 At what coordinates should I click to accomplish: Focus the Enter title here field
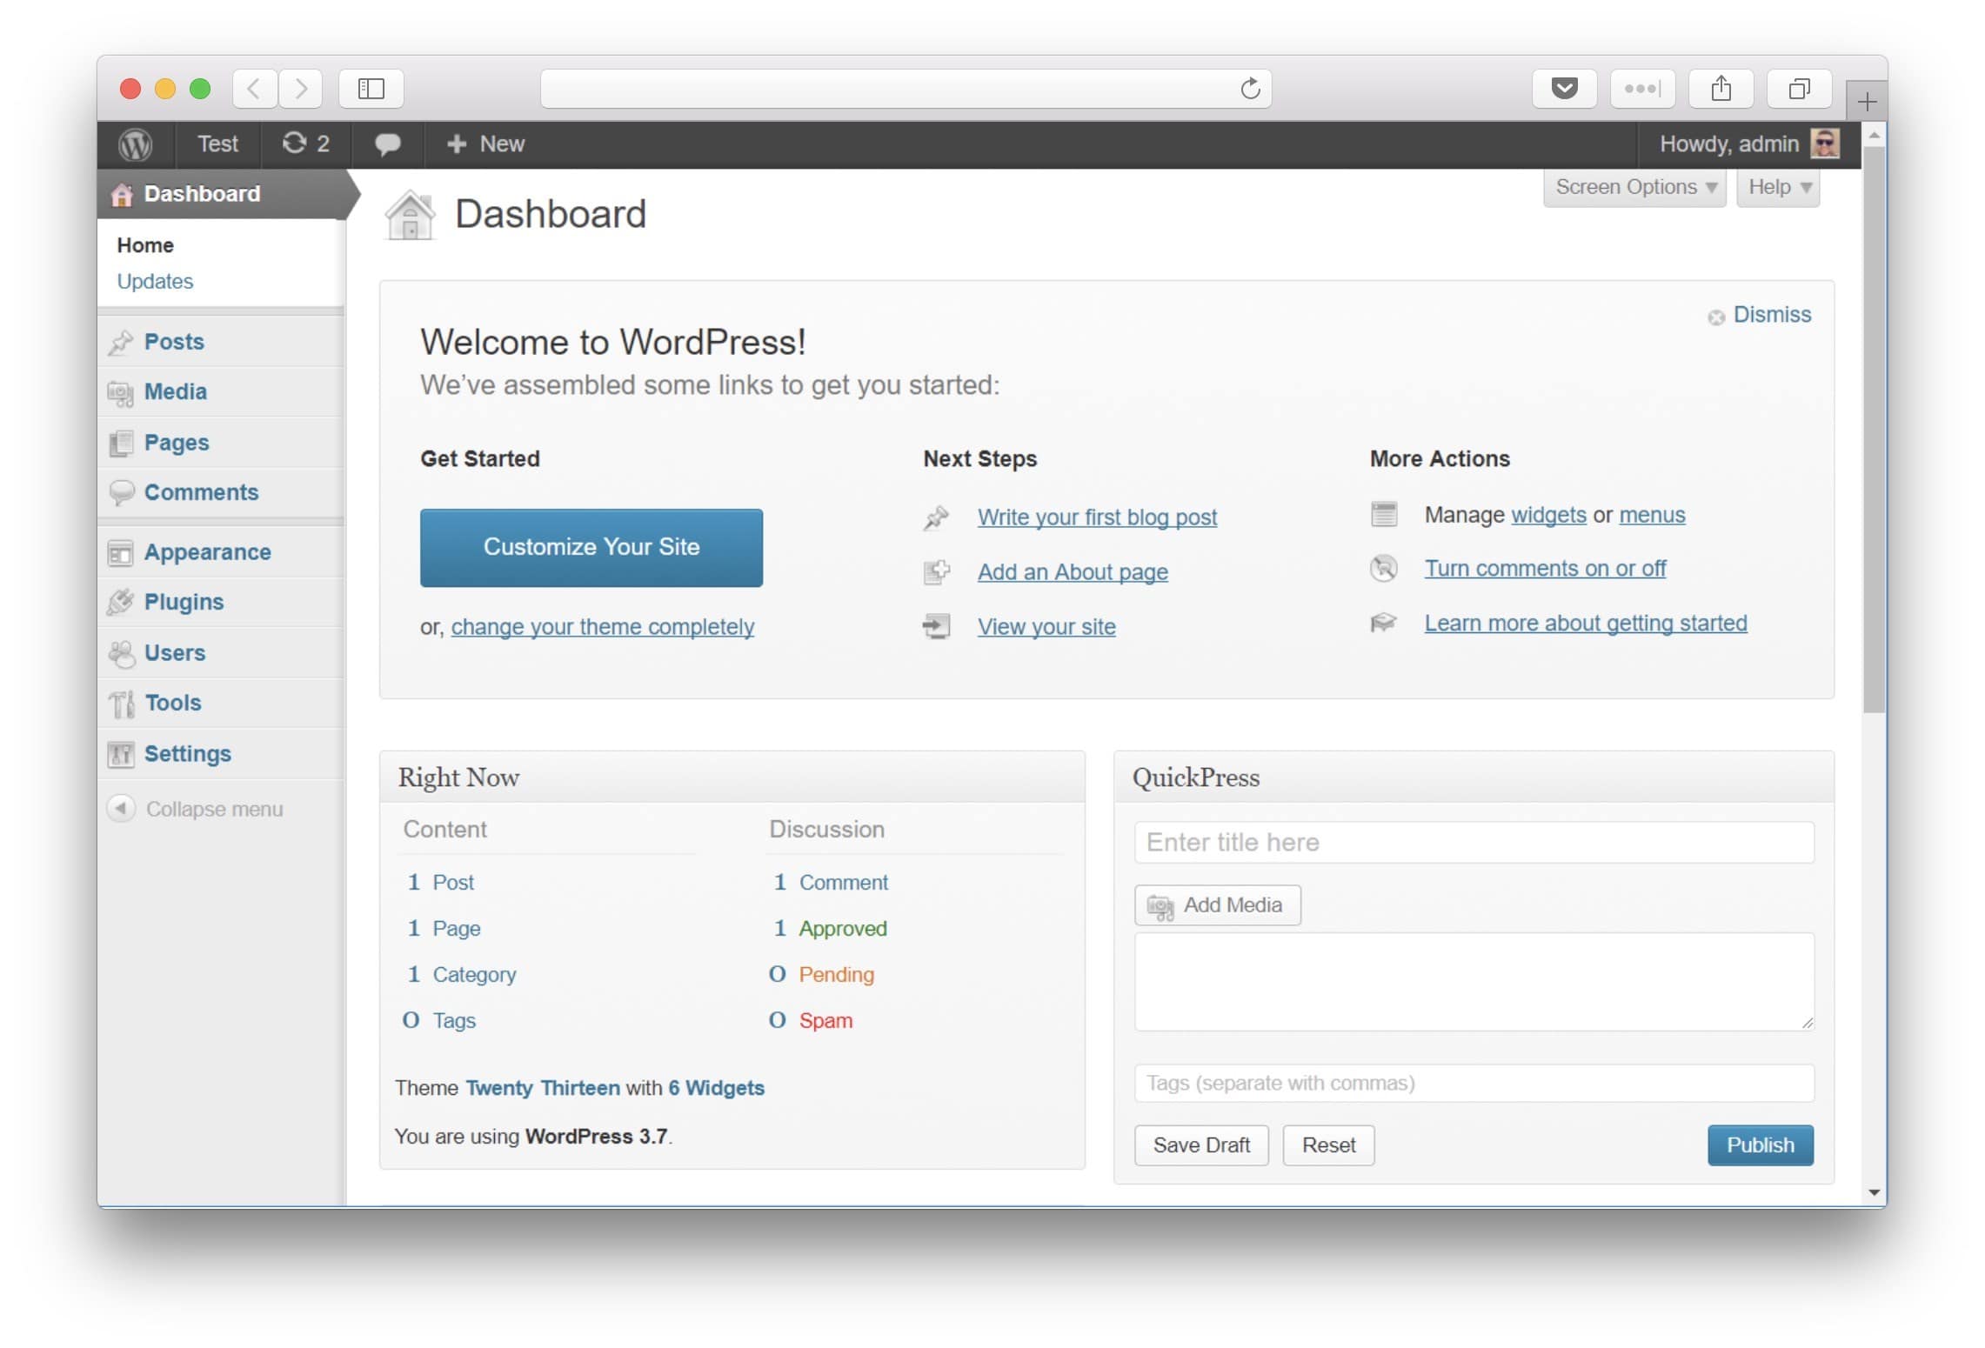[1474, 843]
